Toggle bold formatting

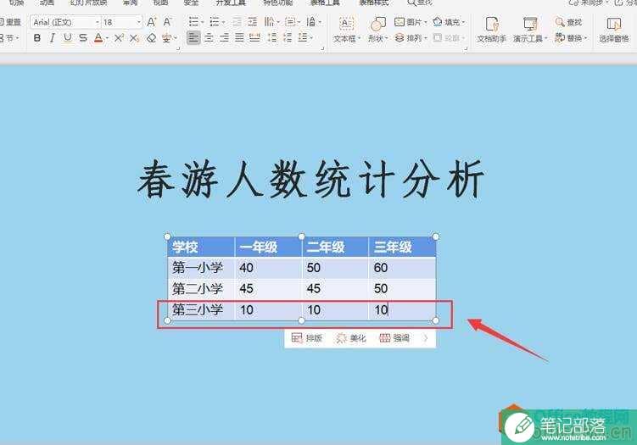click(37, 38)
